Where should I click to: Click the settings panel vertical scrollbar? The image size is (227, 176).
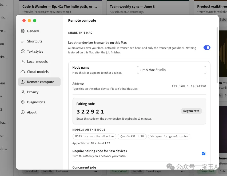click(x=217, y=55)
